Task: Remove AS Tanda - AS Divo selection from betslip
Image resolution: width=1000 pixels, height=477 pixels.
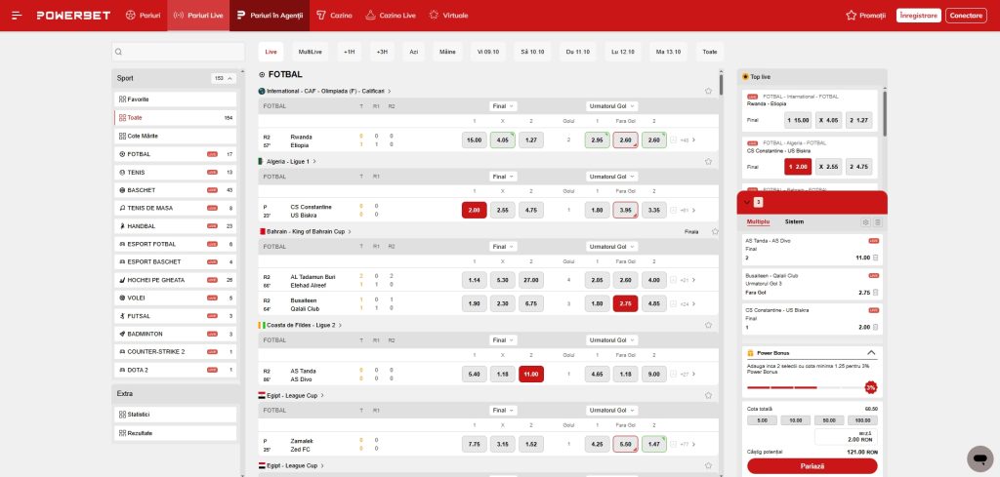Action: point(875,258)
